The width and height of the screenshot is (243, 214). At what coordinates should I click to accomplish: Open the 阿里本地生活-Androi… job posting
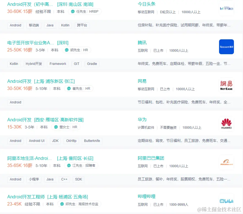(50, 158)
